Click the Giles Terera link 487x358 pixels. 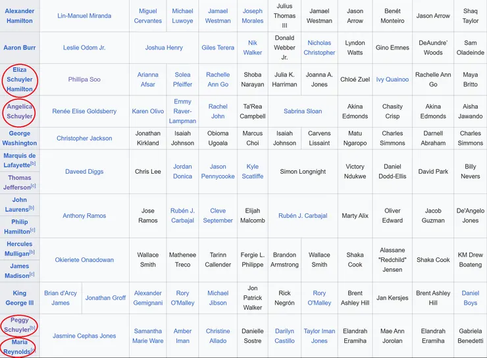(218, 47)
